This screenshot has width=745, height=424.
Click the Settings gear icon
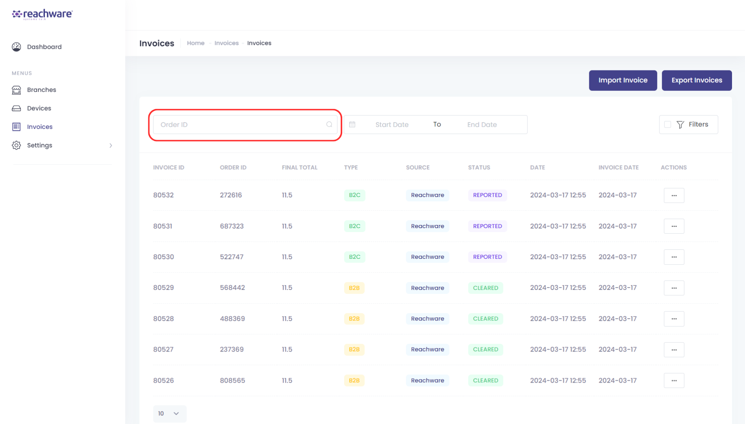[17, 145]
